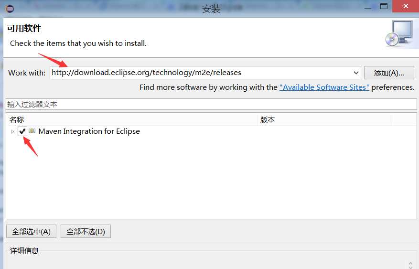Sort by the 名称 column header
419x269 pixels.
pyautogui.click(x=132, y=119)
